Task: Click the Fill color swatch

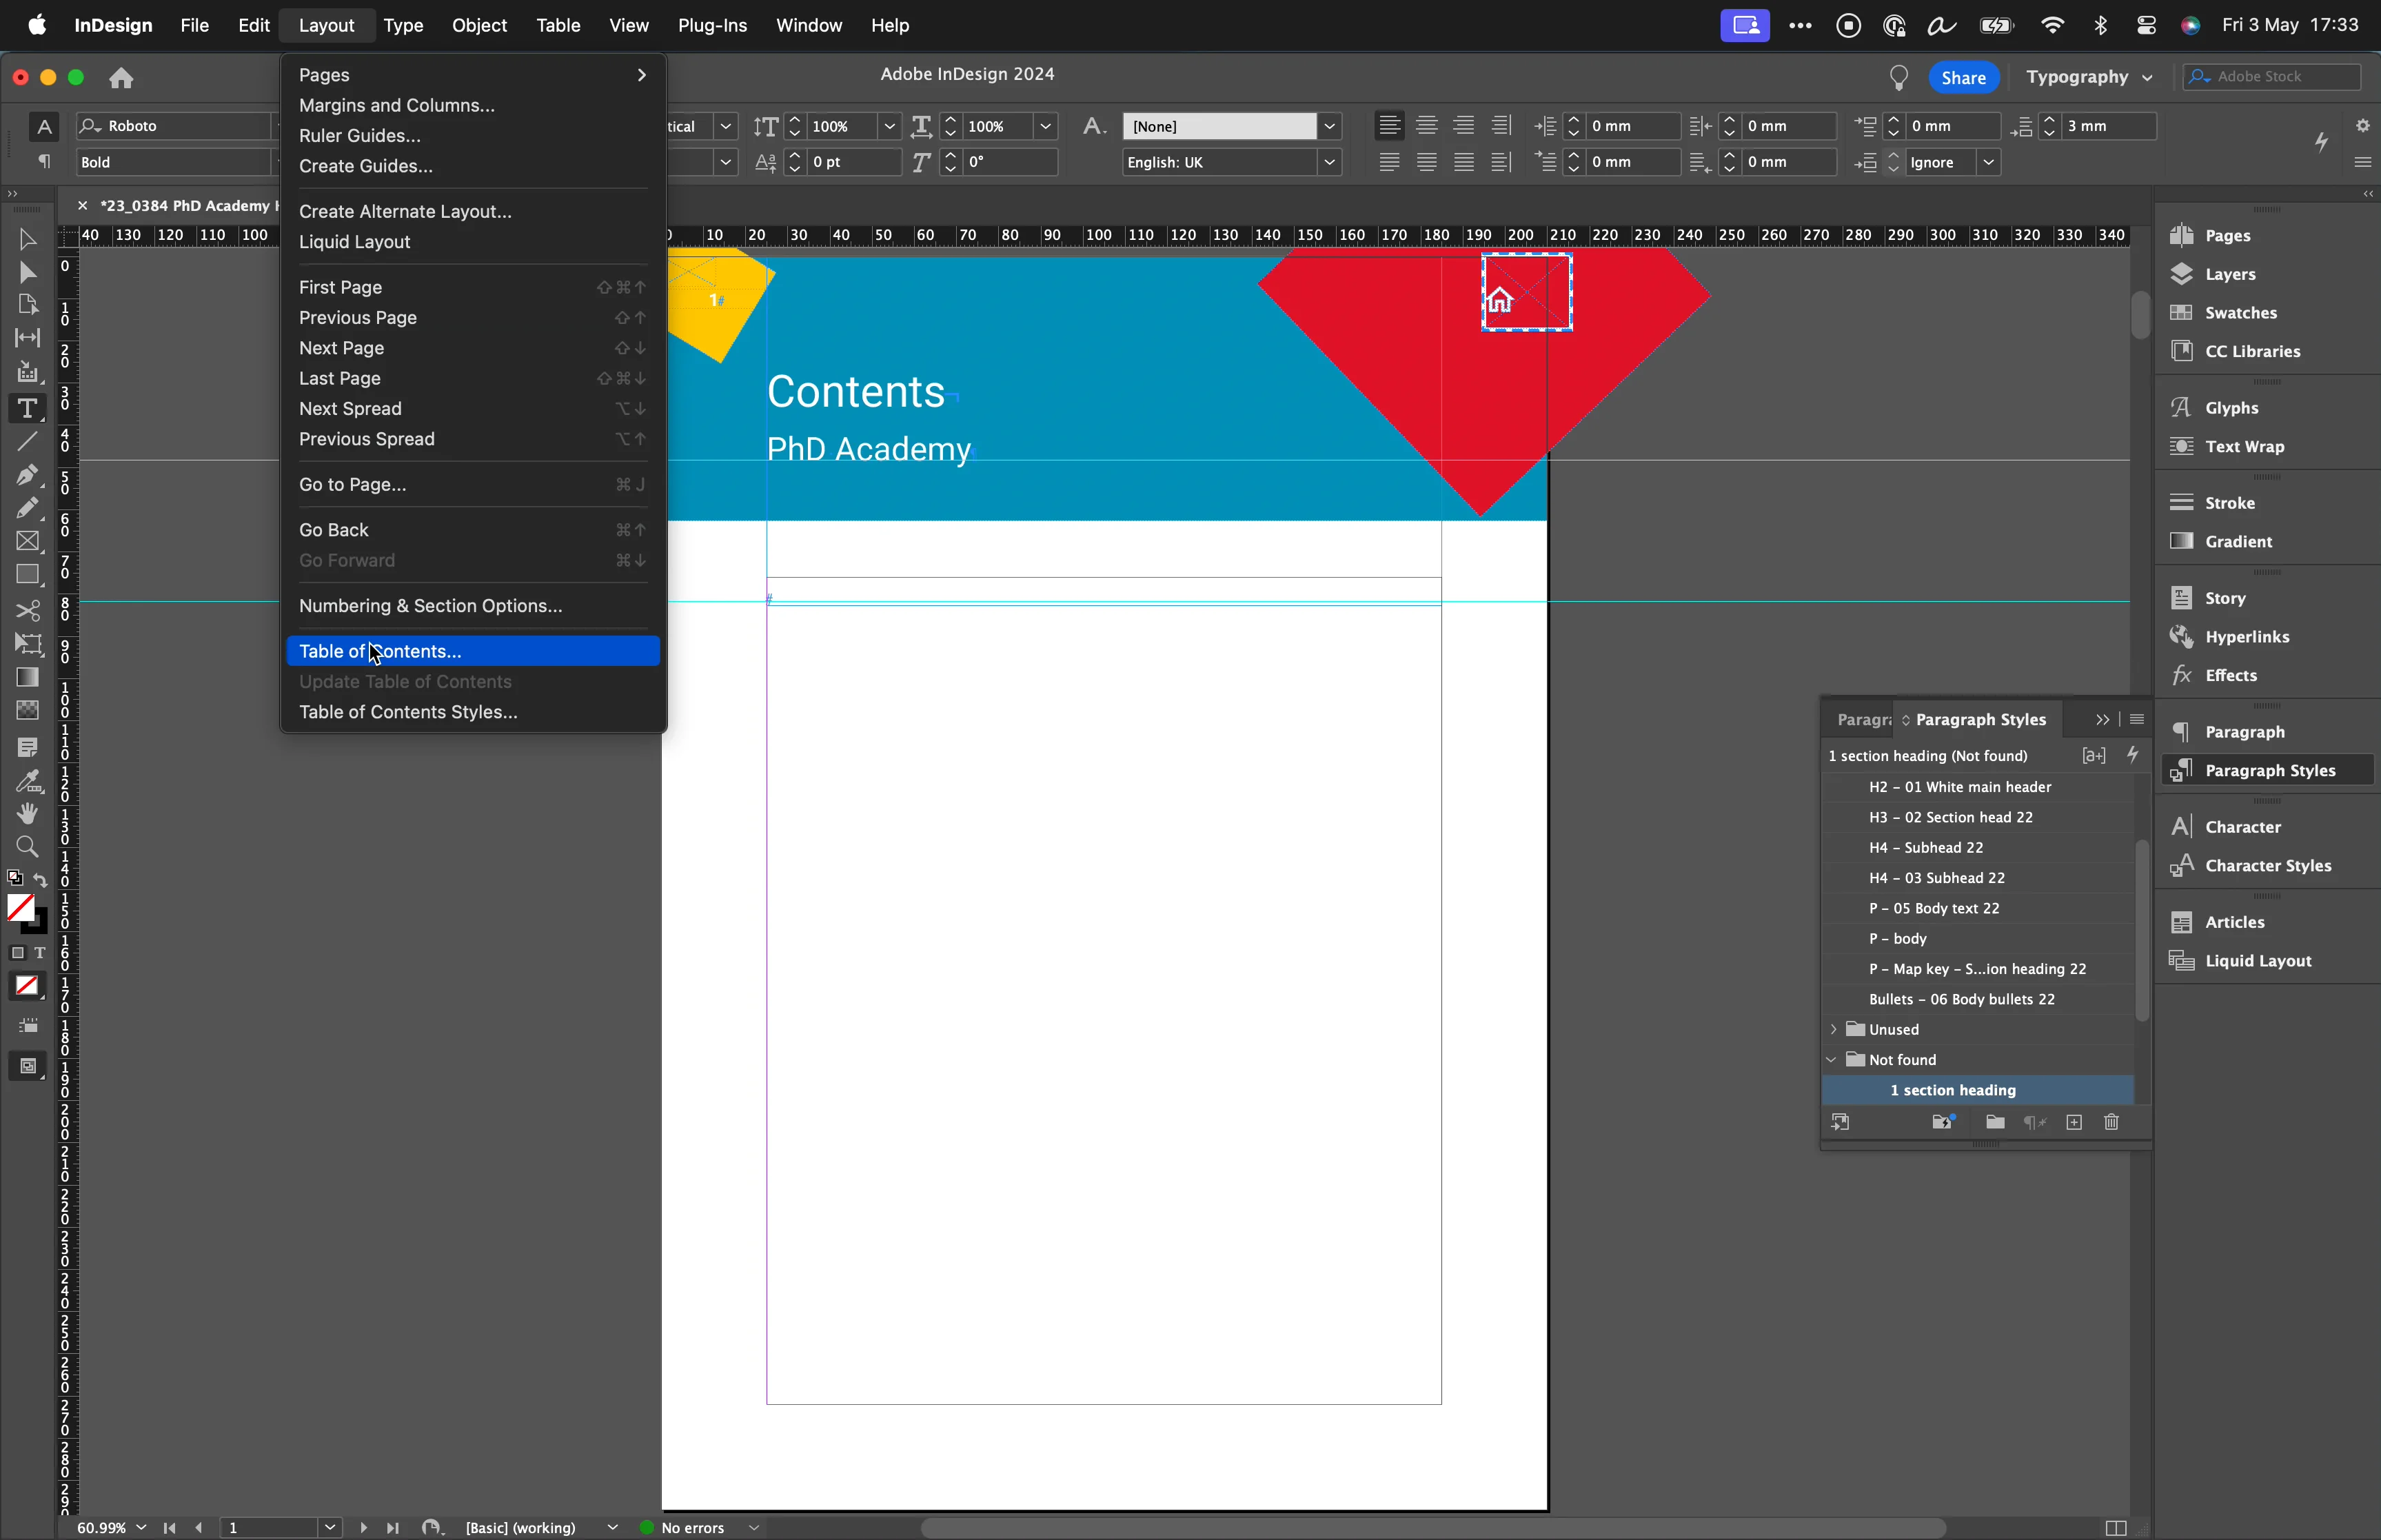Action: [x=22, y=909]
